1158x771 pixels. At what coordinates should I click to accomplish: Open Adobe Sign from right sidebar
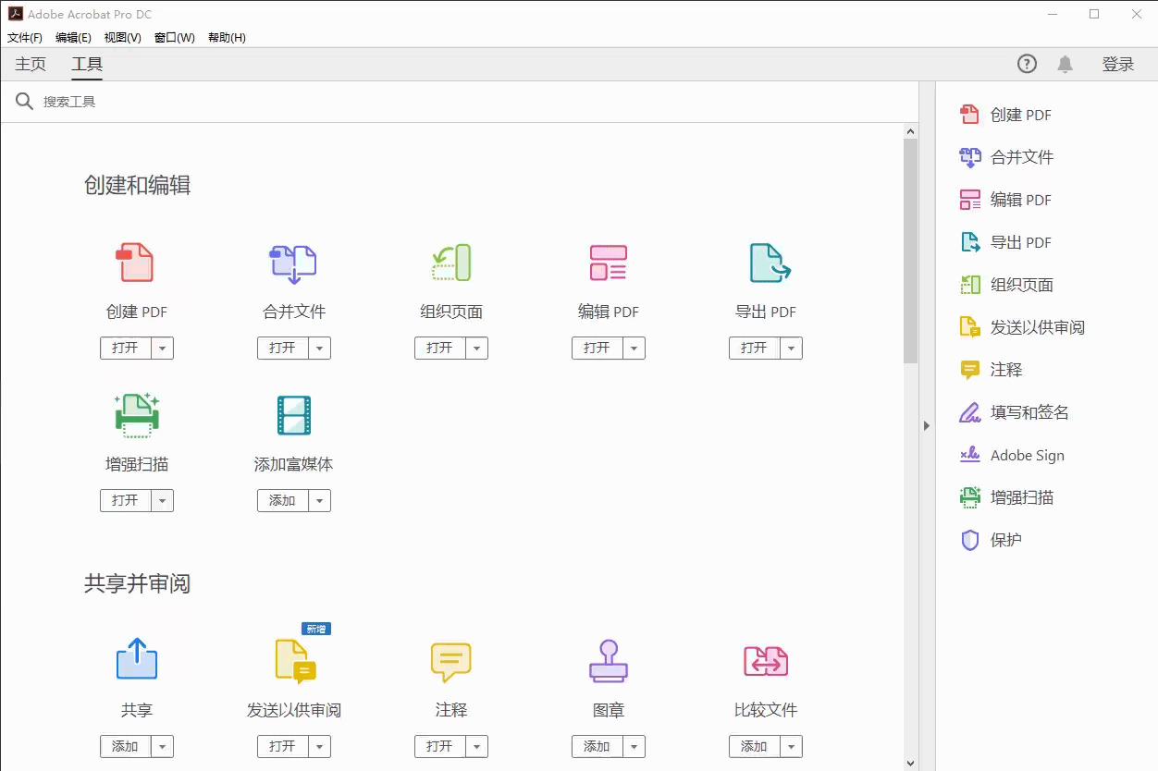tap(1012, 455)
